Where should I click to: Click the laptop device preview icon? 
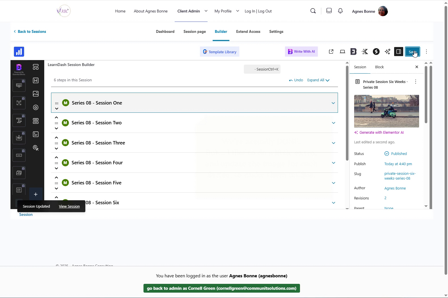343,52
